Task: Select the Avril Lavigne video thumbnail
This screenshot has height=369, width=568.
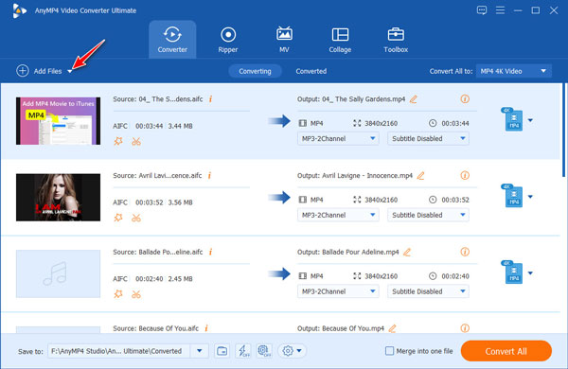Action: [58, 198]
